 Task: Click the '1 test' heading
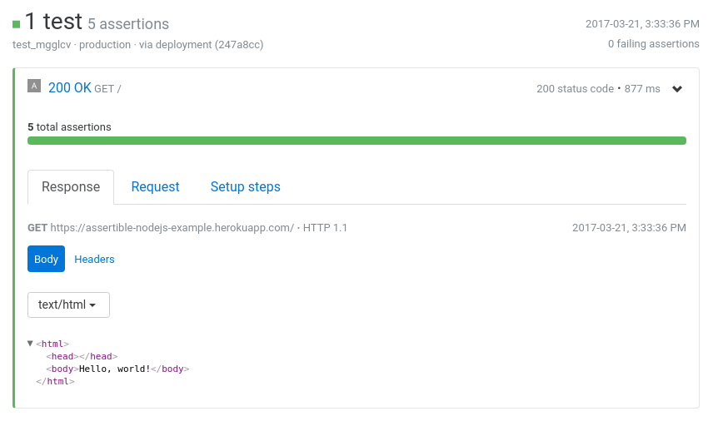pos(53,22)
